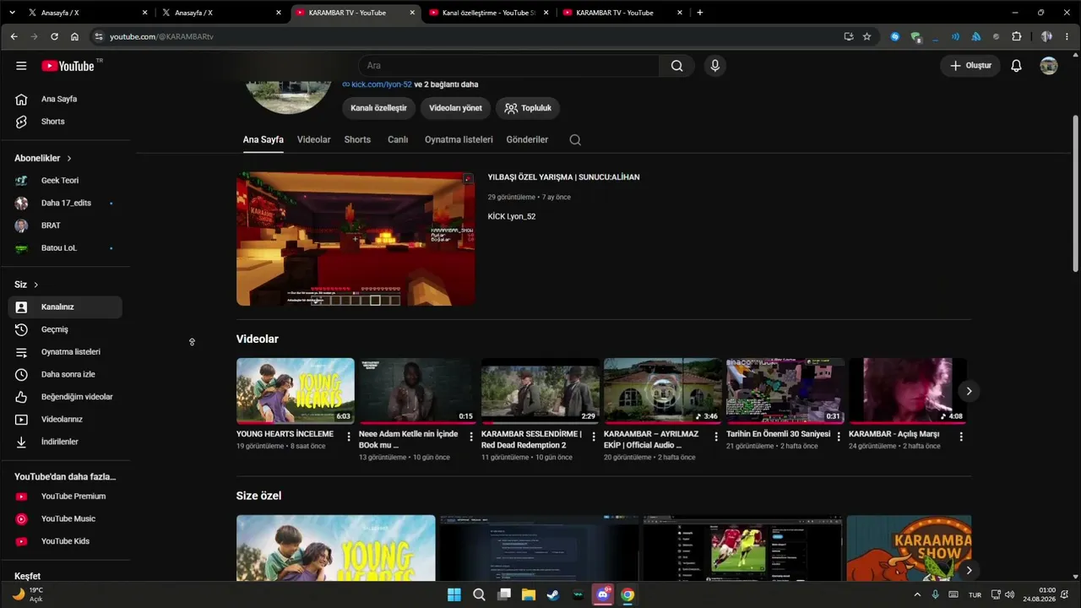Start voice search with the microphone icon
The image size is (1081, 608).
pos(715,66)
